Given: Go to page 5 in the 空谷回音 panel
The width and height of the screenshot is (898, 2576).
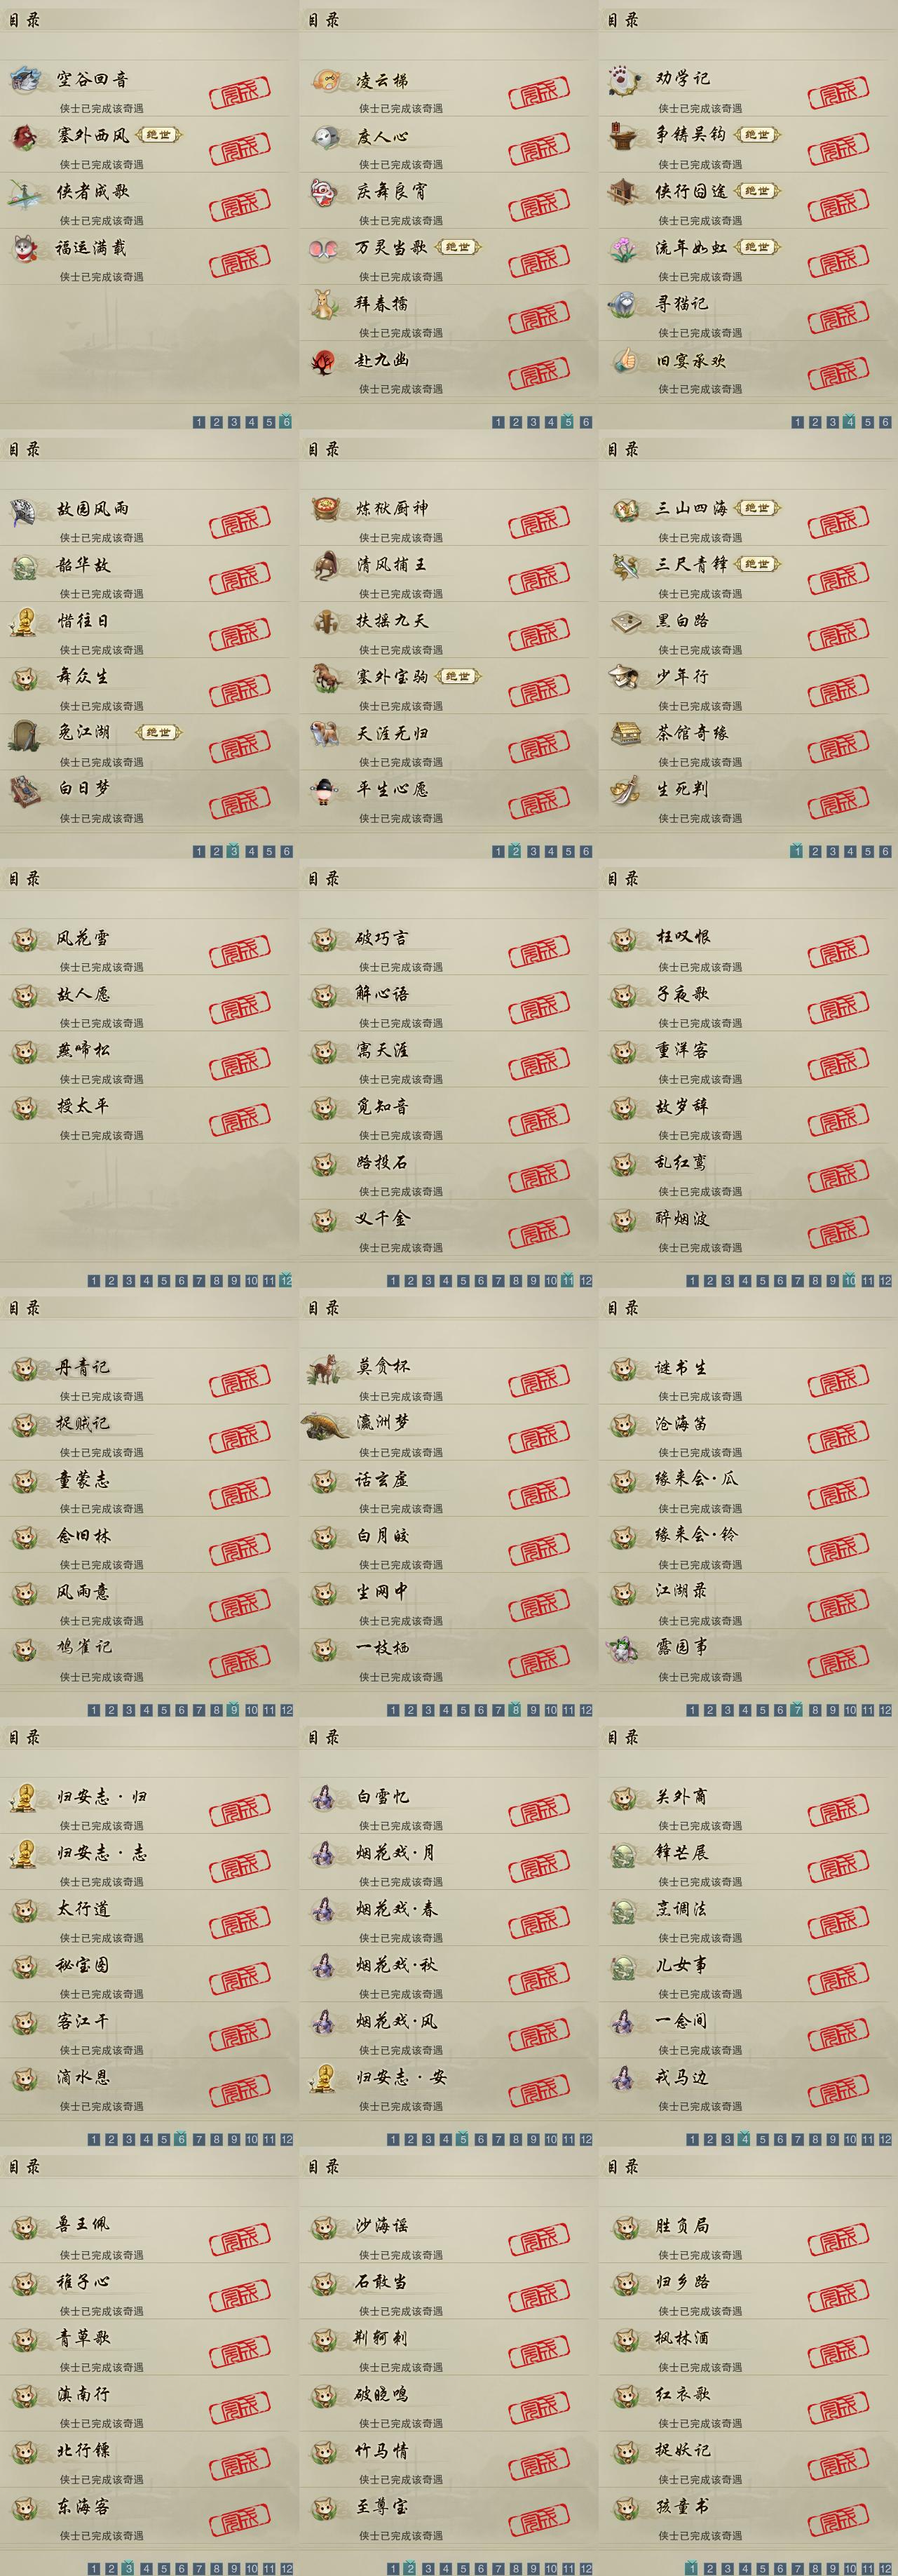Looking at the screenshot, I should [x=268, y=422].
